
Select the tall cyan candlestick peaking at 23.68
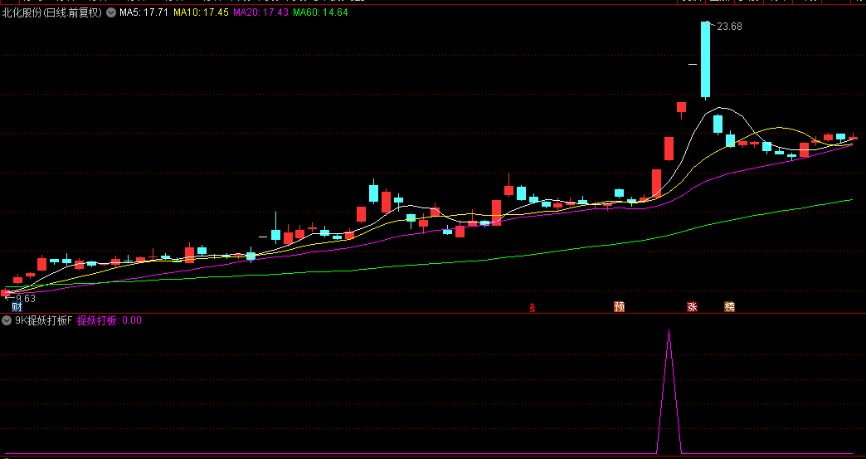pos(705,60)
